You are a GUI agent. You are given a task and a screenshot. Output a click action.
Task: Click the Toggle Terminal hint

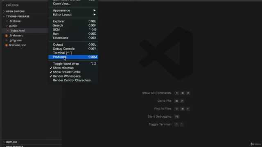160,124
